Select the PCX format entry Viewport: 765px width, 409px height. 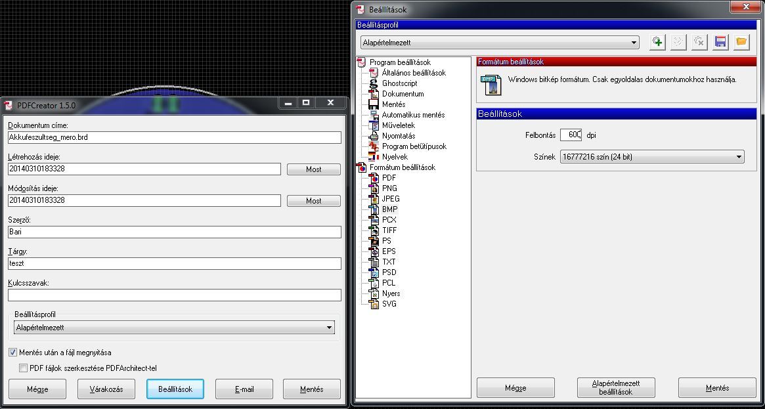(389, 220)
